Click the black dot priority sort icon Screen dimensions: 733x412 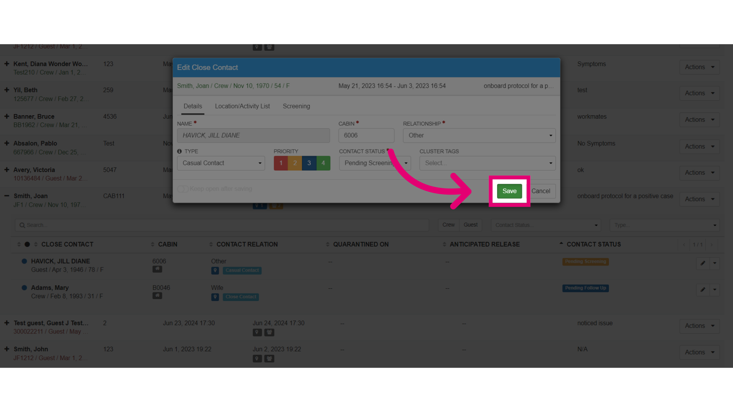(x=27, y=245)
